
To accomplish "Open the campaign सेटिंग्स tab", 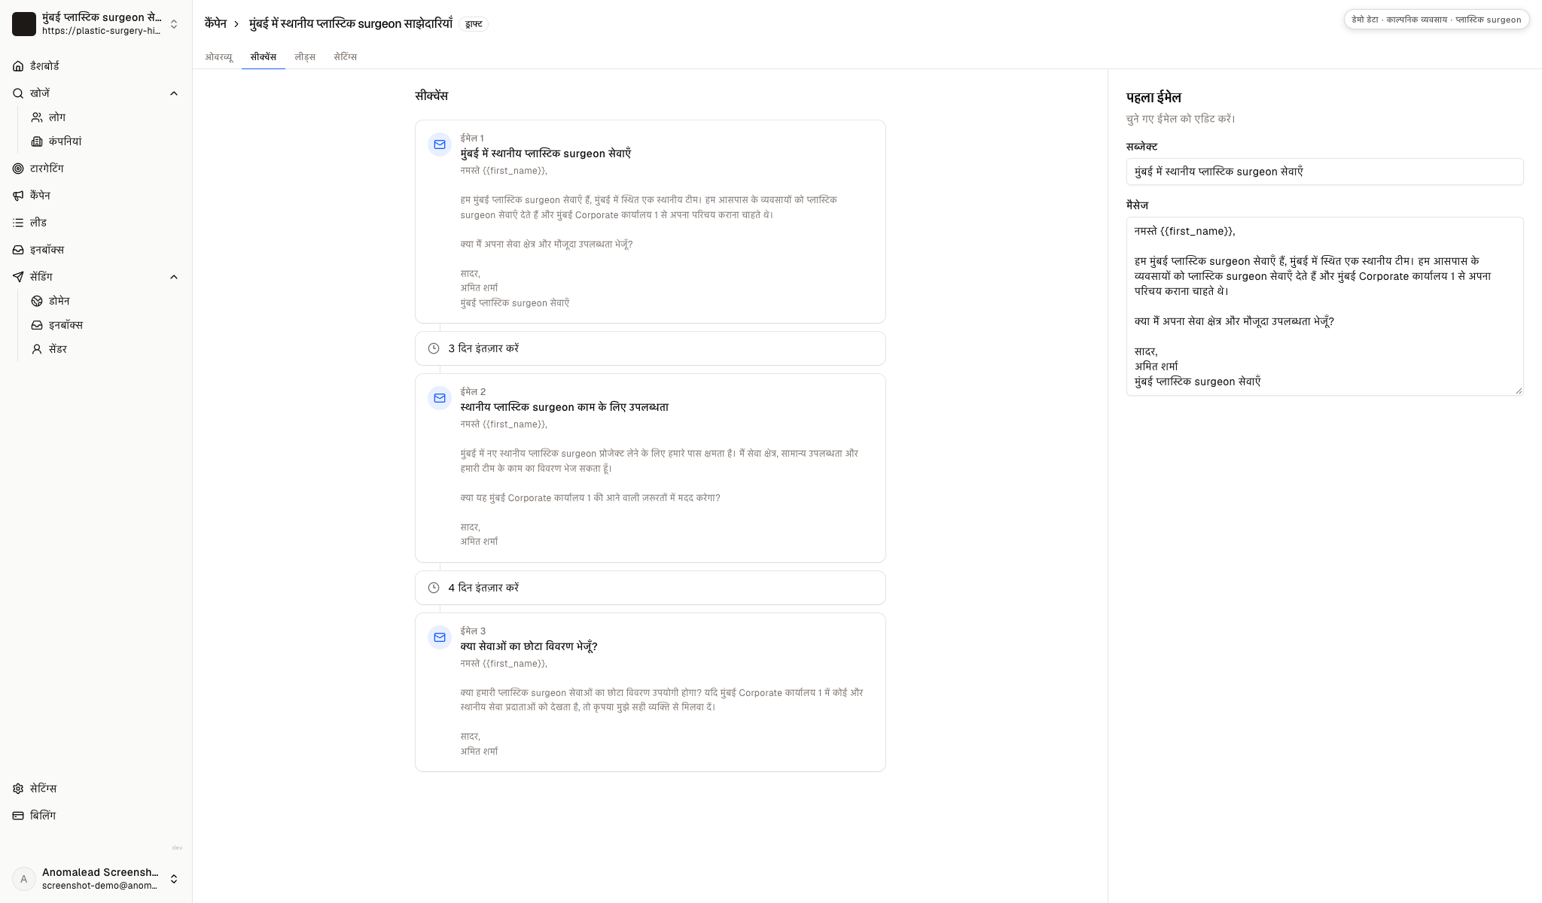I will (x=346, y=57).
